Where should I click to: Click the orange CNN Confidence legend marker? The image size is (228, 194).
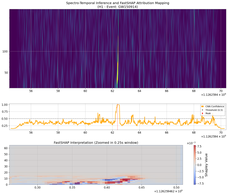click(x=202, y=107)
